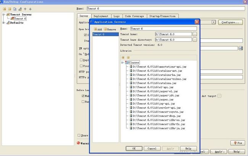248x156 pixels.
Task: Remove the selected run configuration
Action: (x=10, y=9)
